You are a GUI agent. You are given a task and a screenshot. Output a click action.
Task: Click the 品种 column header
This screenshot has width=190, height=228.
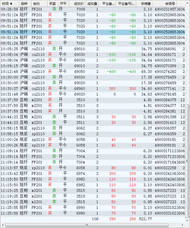(x=24, y=4)
